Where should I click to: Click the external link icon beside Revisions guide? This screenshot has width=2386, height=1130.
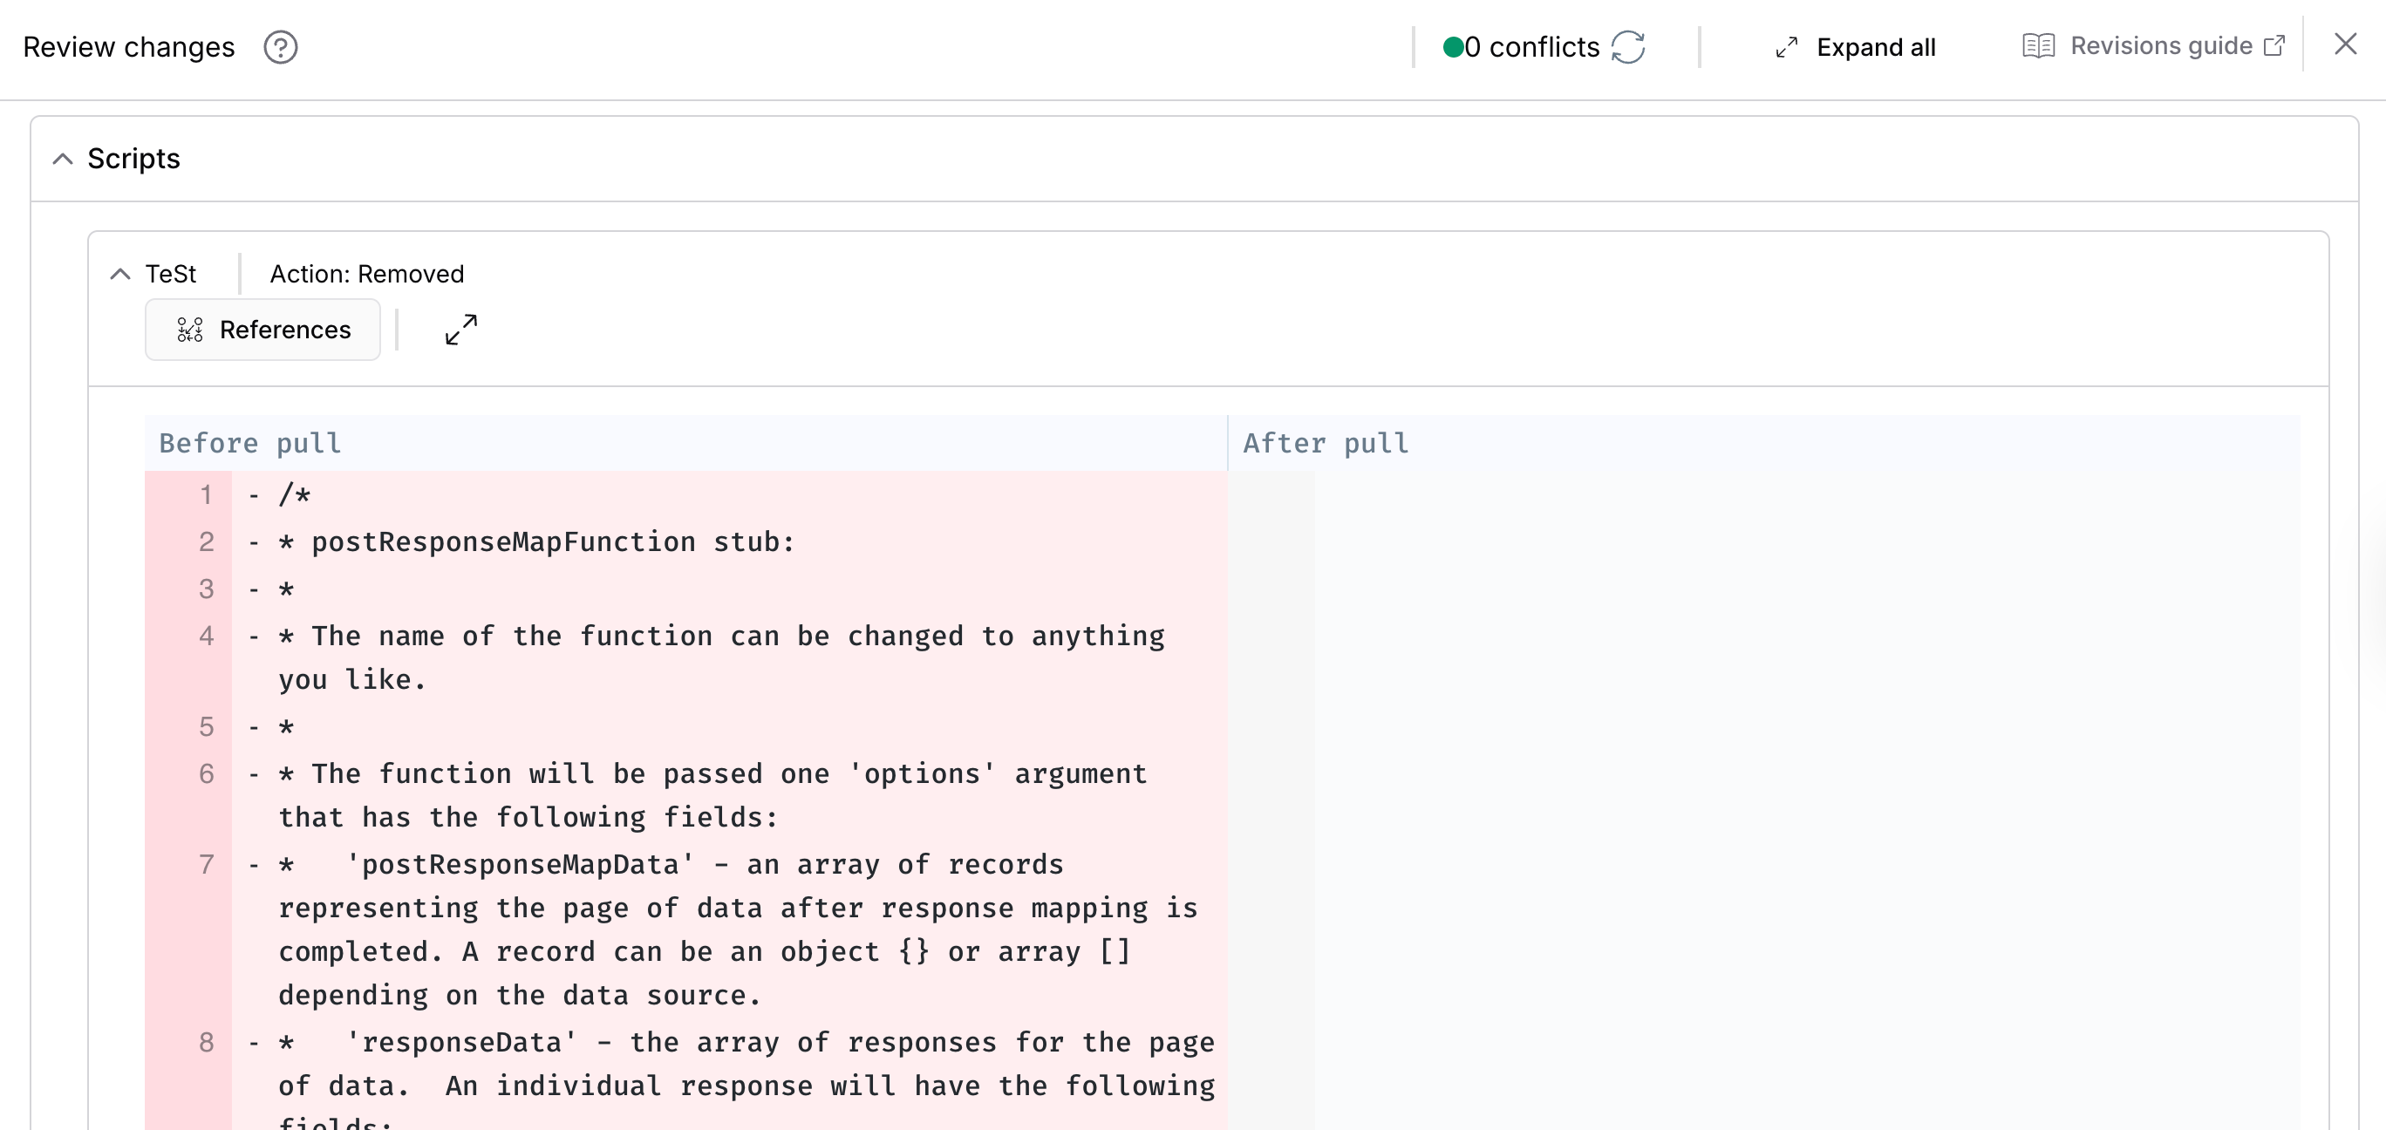click(2274, 45)
